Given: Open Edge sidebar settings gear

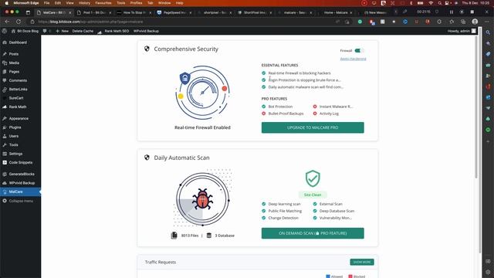Looking at the screenshot, I should (x=488, y=272).
